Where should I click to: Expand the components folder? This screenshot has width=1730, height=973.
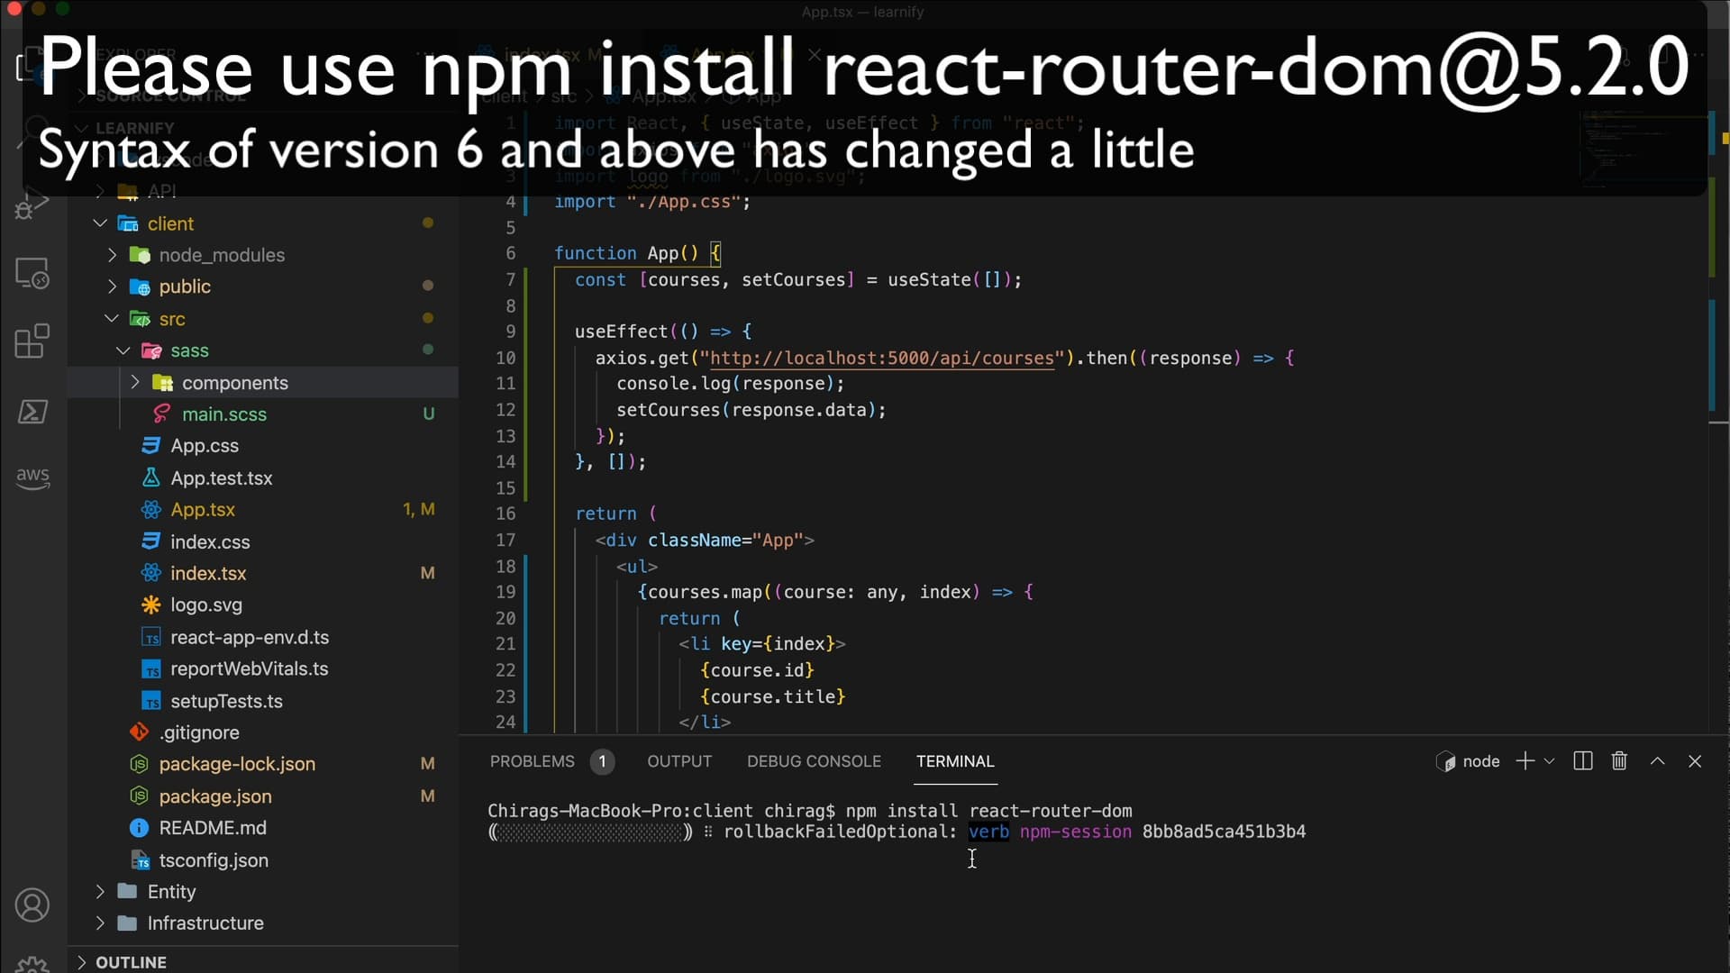pos(135,382)
